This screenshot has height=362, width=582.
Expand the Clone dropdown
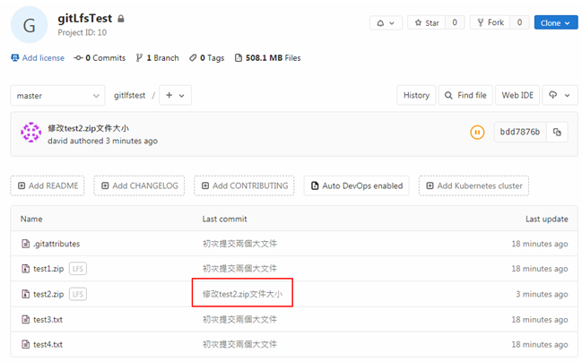[555, 22]
